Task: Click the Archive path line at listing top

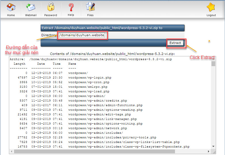Action: (91, 59)
